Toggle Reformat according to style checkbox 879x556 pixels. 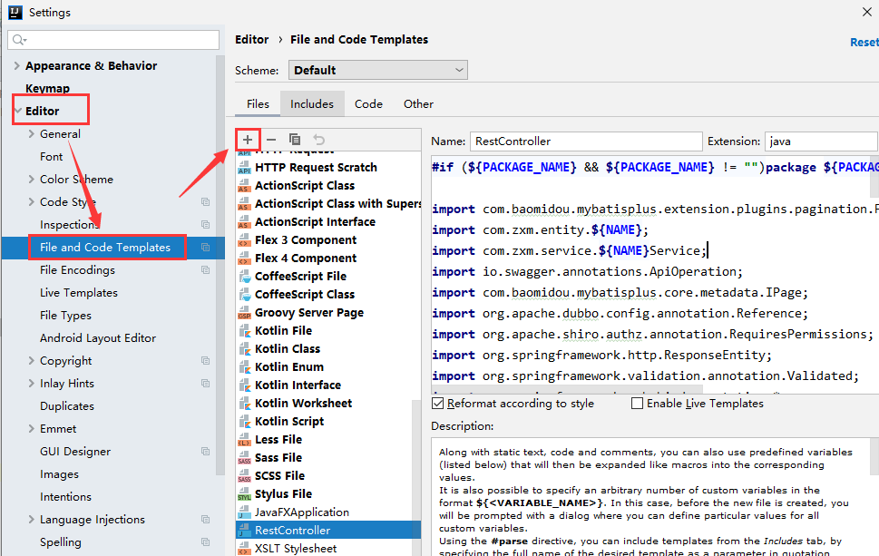point(438,404)
